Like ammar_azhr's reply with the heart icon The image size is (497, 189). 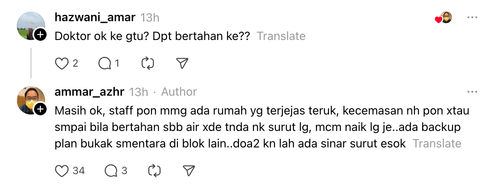[x=62, y=171]
